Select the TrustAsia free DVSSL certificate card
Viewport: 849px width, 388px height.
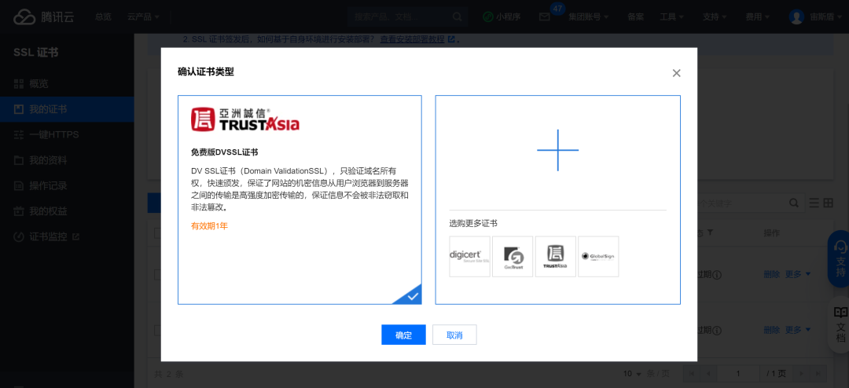pos(300,199)
